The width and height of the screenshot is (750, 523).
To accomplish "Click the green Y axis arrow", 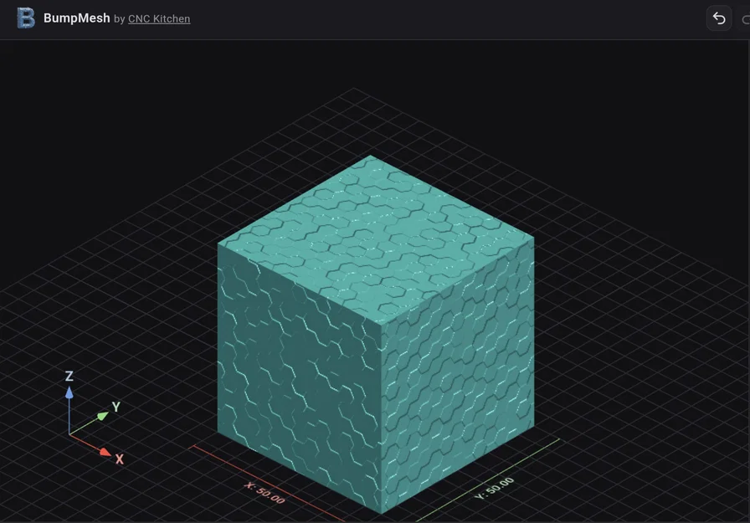I will click(x=102, y=416).
